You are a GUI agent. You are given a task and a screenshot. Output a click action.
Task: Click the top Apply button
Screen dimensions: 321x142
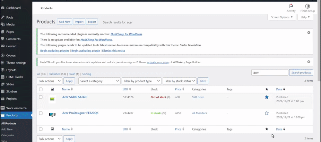click(x=69, y=81)
